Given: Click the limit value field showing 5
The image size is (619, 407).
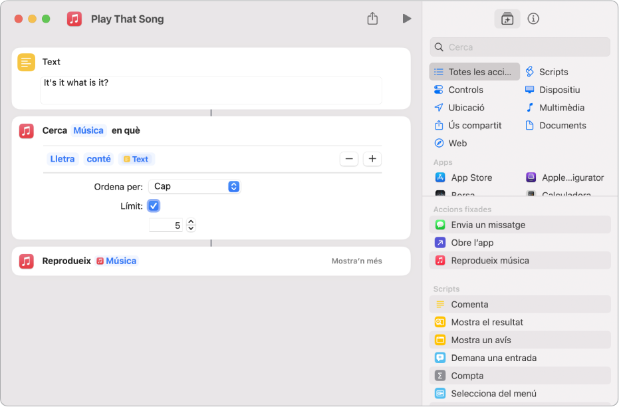Looking at the screenshot, I should pyautogui.click(x=166, y=225).
